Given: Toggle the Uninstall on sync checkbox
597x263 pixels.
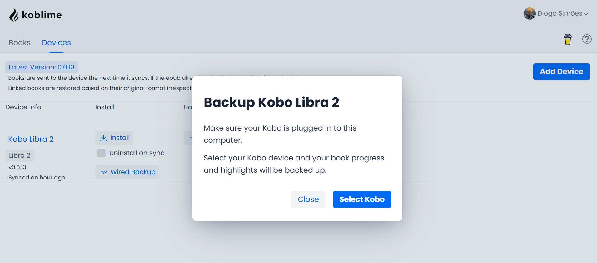Looking at the screenshot, I should coord(101,153).
